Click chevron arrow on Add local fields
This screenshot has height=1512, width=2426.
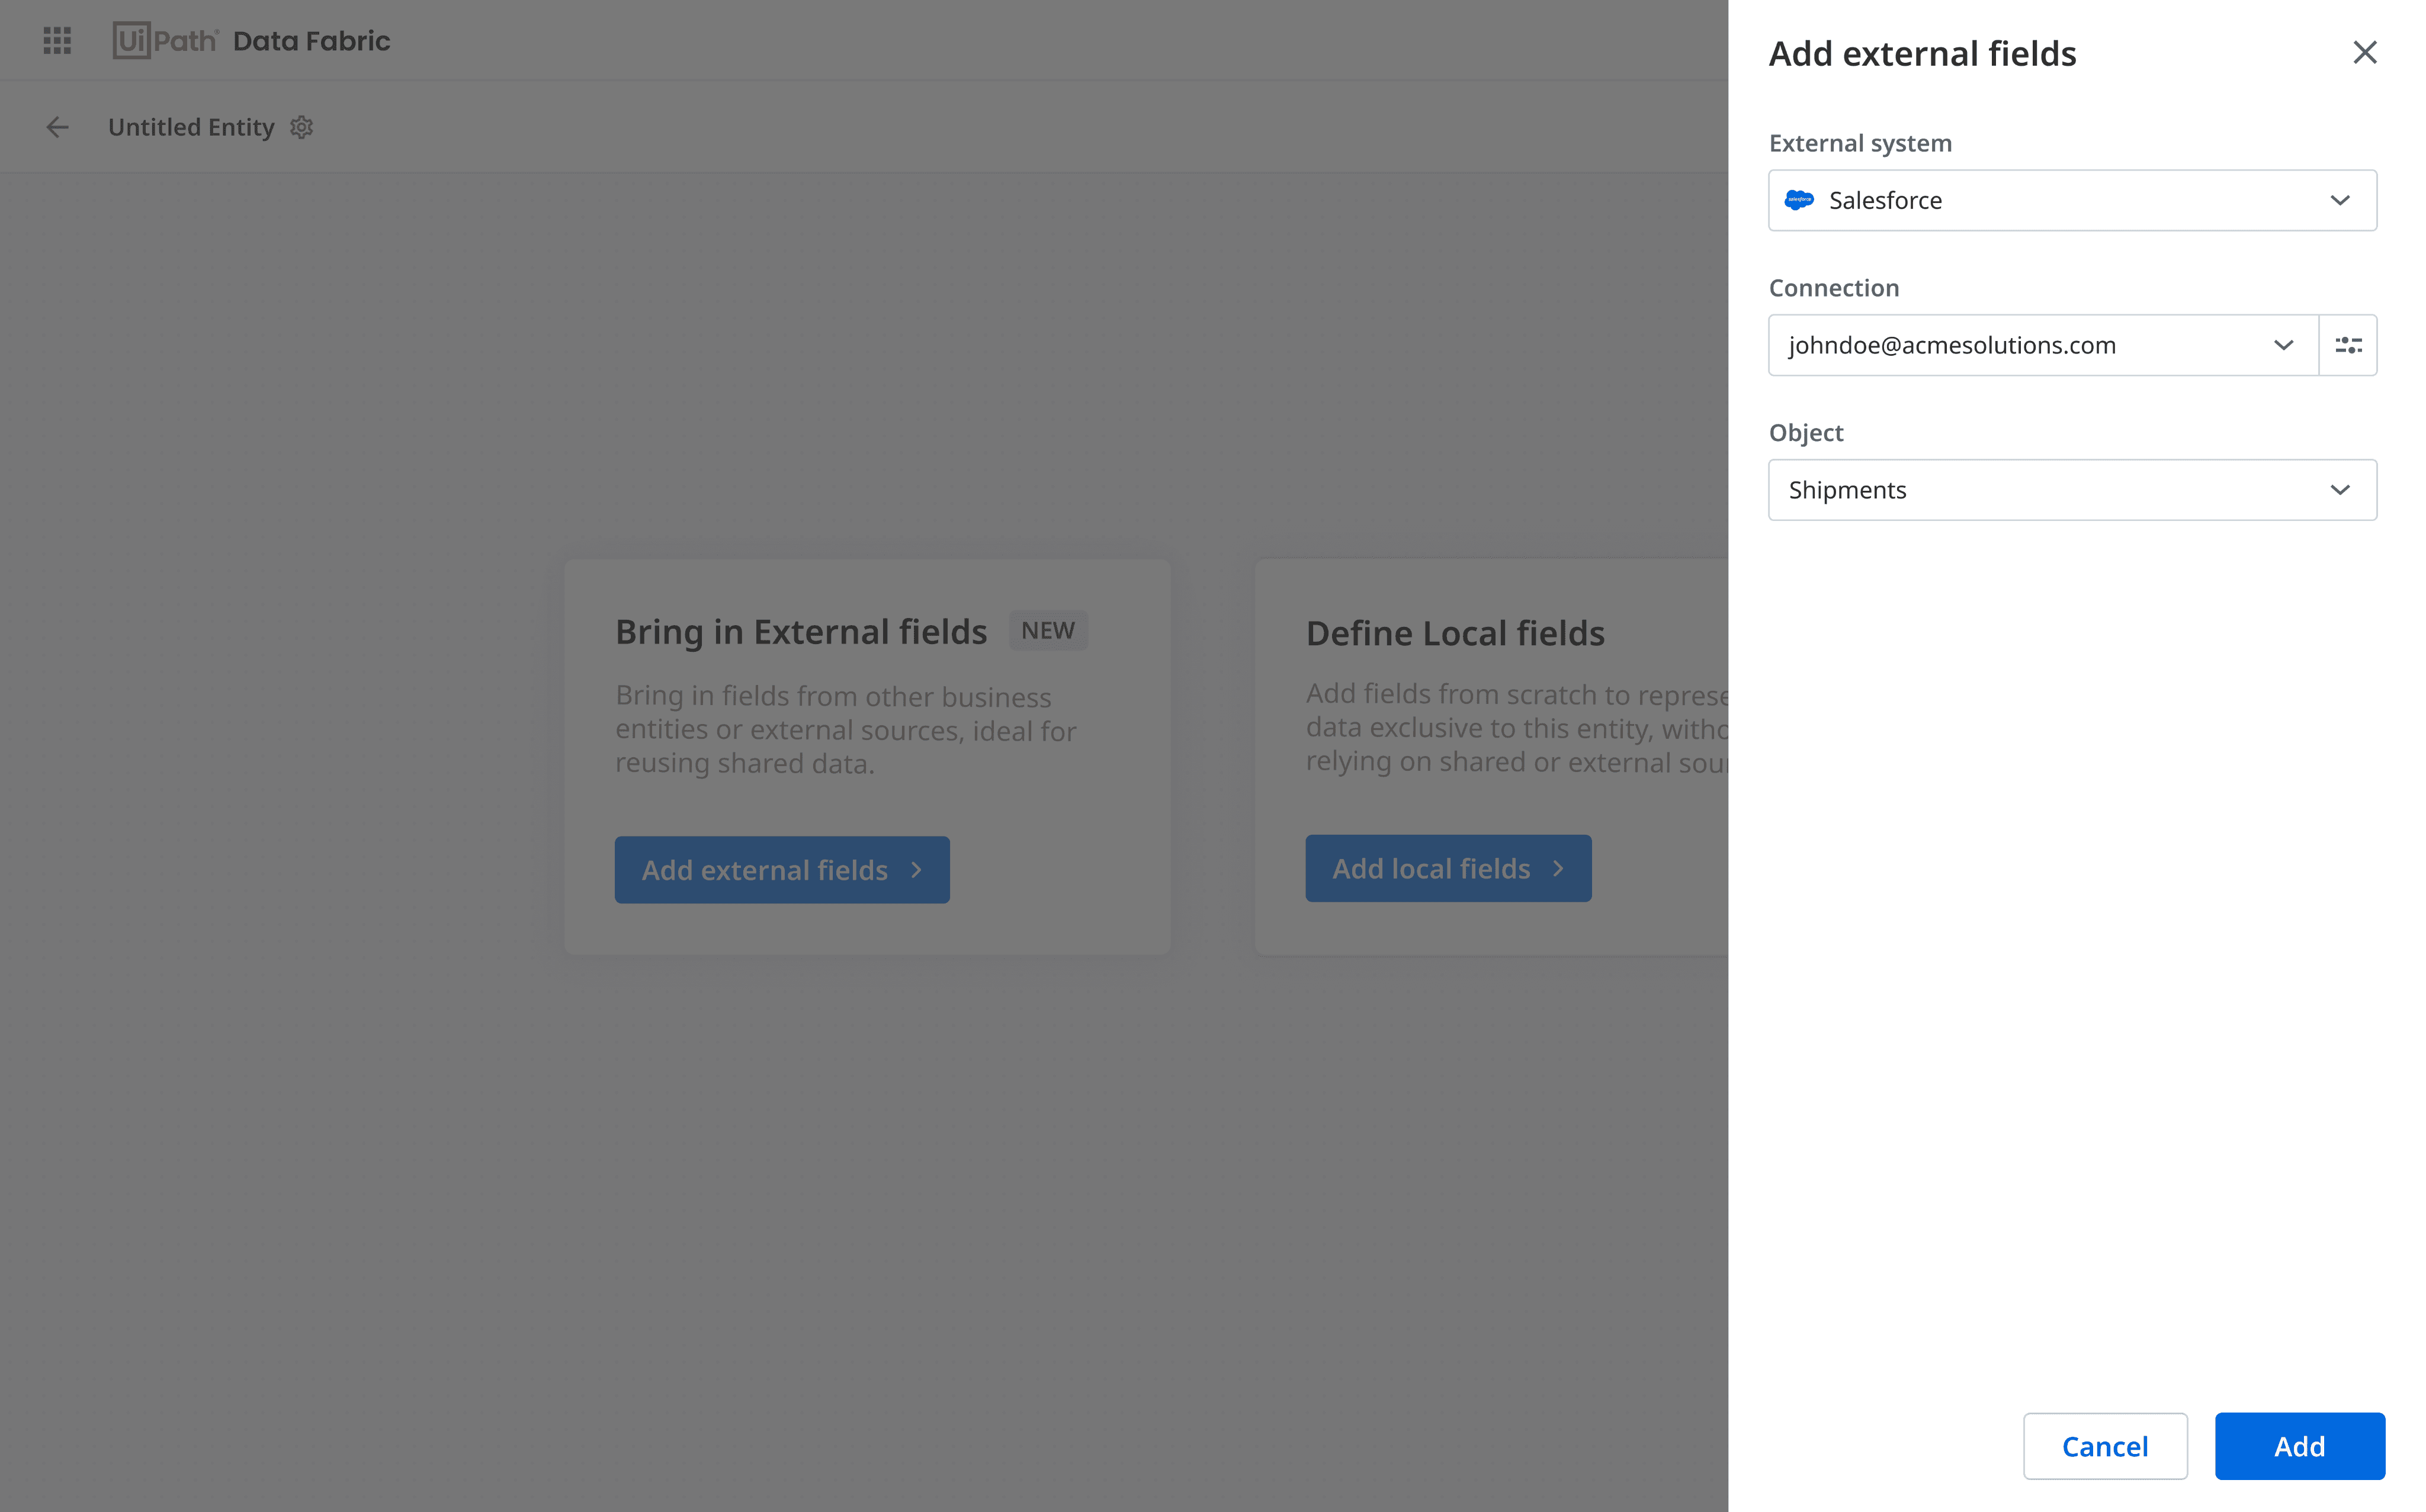(x=1558, y=868)
